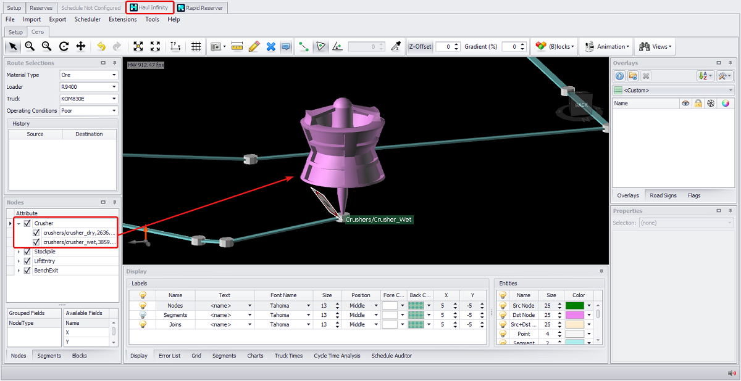
Task: Click the zoom in magnifier icon
Action: click(x=30, y=46)
